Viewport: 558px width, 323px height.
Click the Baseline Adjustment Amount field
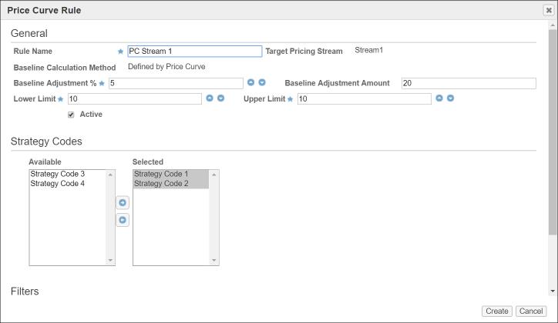(x=468, y=83)
